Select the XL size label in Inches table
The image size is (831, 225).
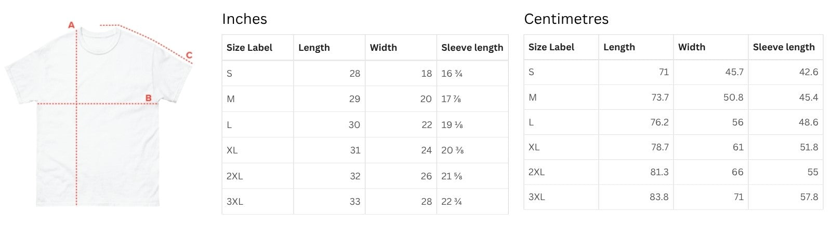(x=232, y=150)
